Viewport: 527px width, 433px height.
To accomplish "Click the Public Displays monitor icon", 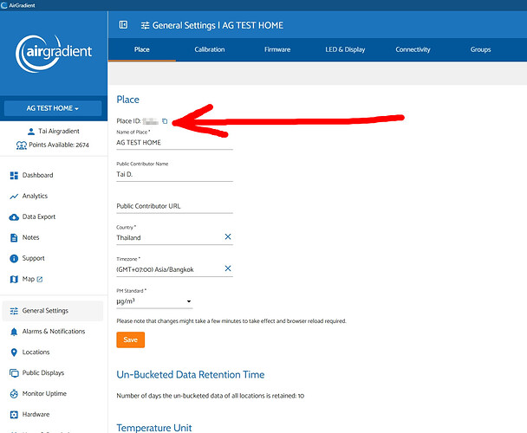I will pos(14,373).
